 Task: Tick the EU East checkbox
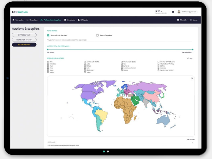tap(85, 66)
